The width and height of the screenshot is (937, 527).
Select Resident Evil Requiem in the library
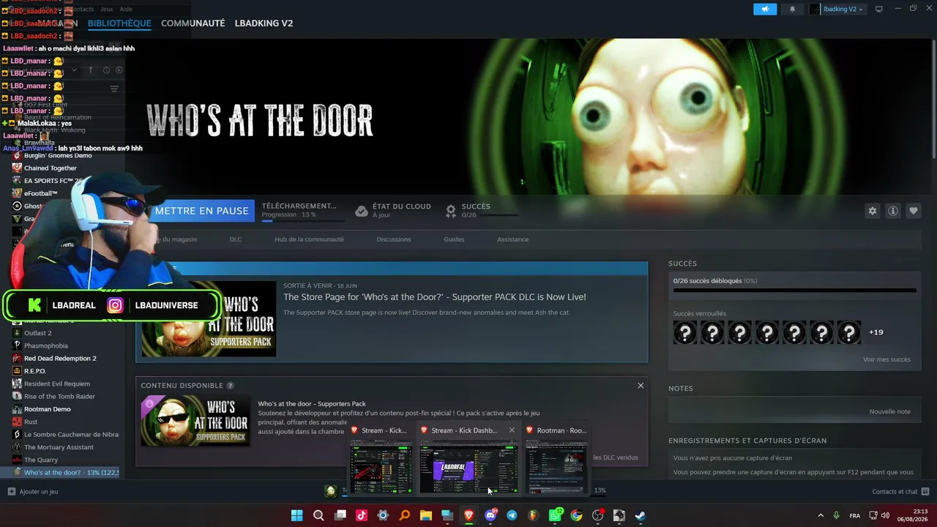[x=57, y=384]
